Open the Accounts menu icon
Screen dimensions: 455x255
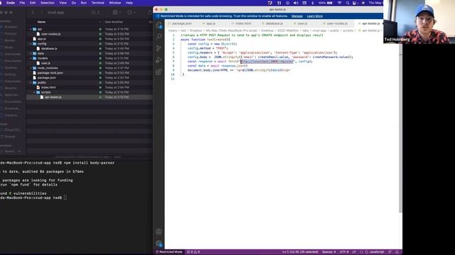click(159, 232)
